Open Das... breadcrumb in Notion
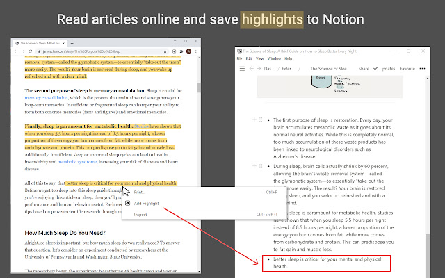The image size is (445, 278). point(269,69)
